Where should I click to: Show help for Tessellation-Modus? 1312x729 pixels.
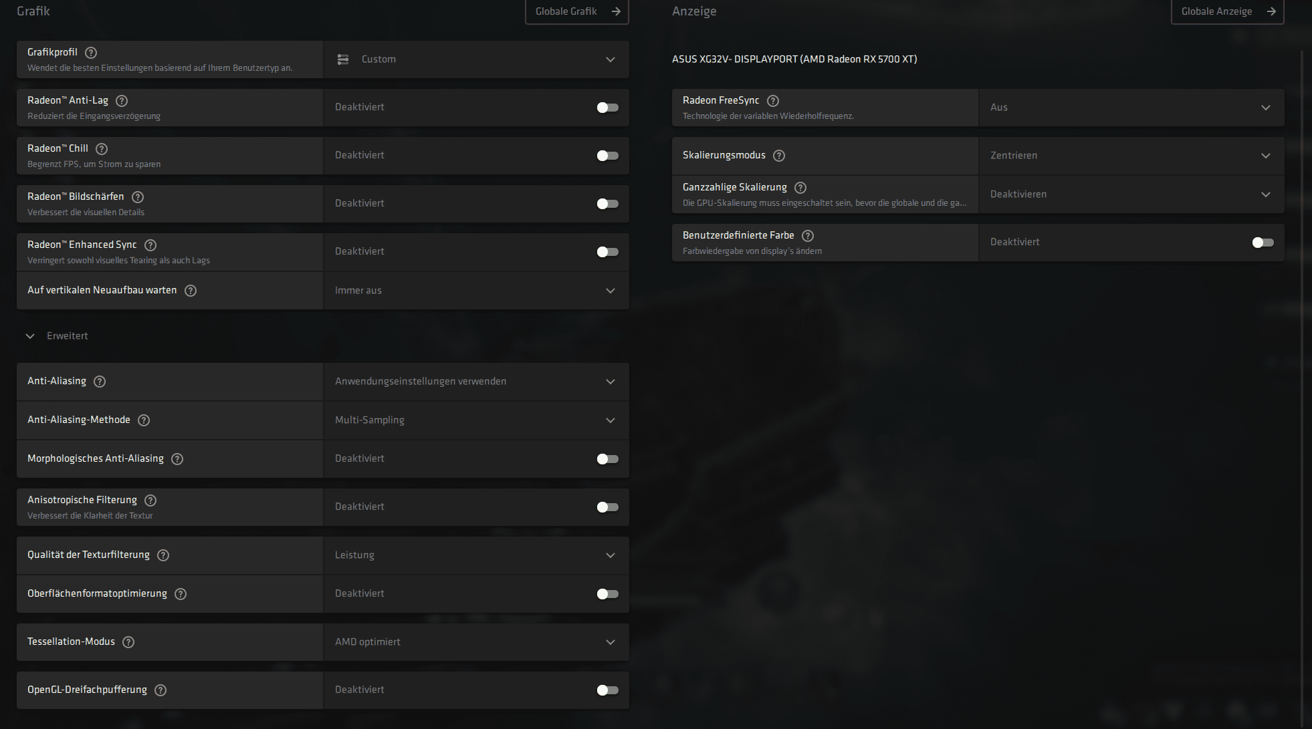(128, 642)
